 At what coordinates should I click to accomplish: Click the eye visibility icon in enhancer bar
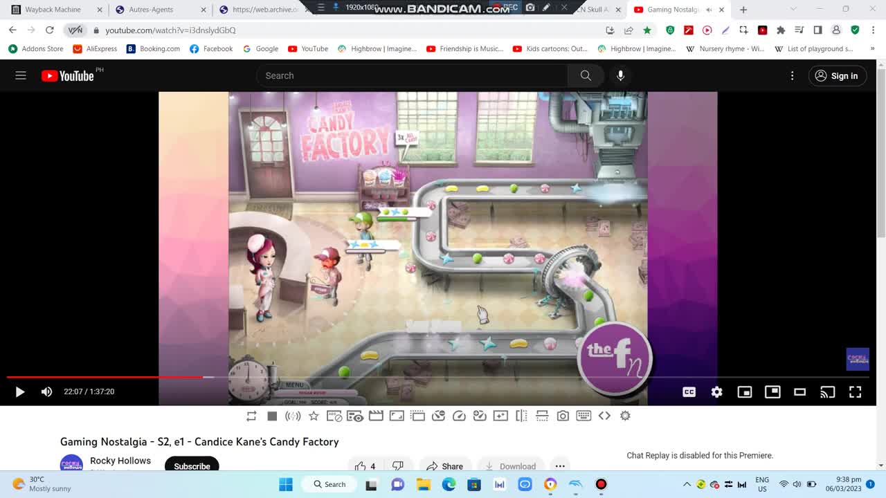[355, 416]
